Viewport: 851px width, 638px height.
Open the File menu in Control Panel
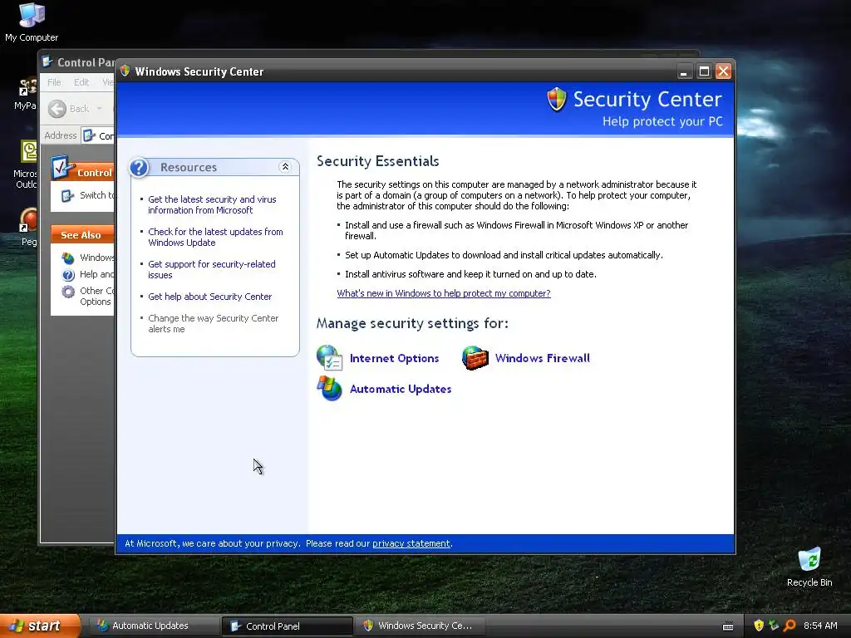click(x=54, y=82)
